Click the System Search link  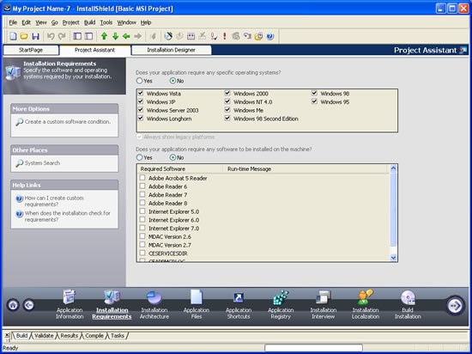(42, 163)
